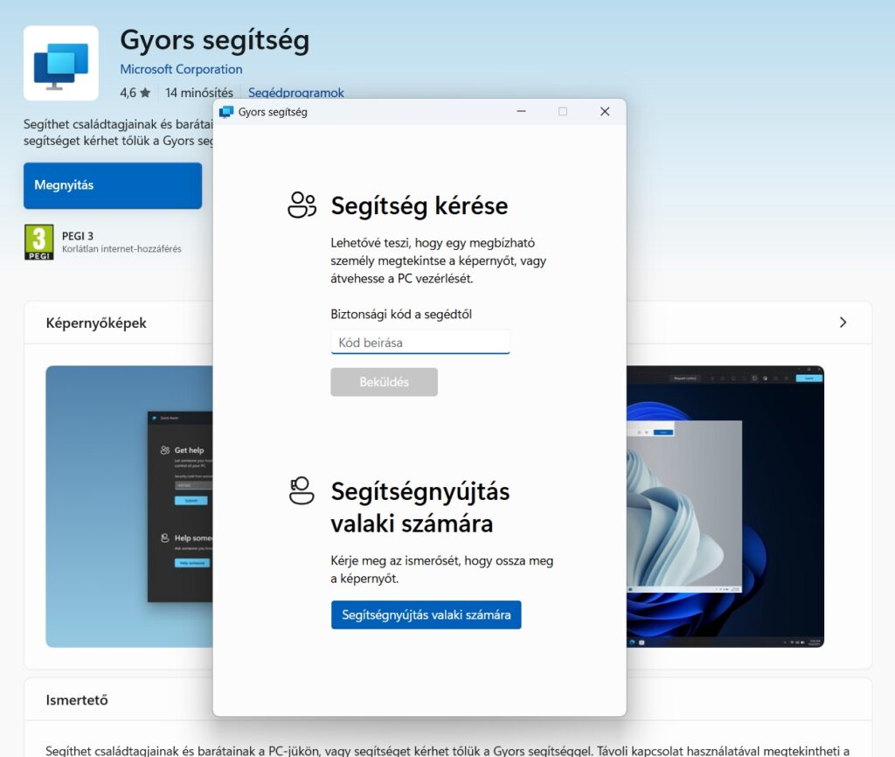This screenshot has width=895, height=757.
Task: Open the Windows 11 desktop screenshot thumbnail
Action: coord(725,505)
